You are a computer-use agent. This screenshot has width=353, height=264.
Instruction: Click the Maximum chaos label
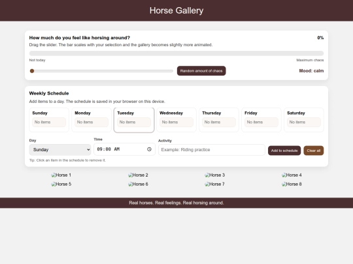coord(310,60)
